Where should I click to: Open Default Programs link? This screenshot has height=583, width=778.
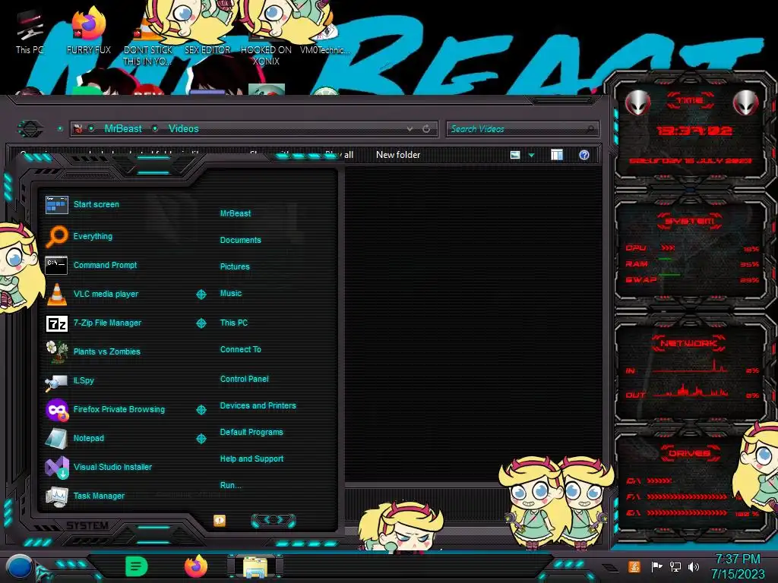point(251,432)
